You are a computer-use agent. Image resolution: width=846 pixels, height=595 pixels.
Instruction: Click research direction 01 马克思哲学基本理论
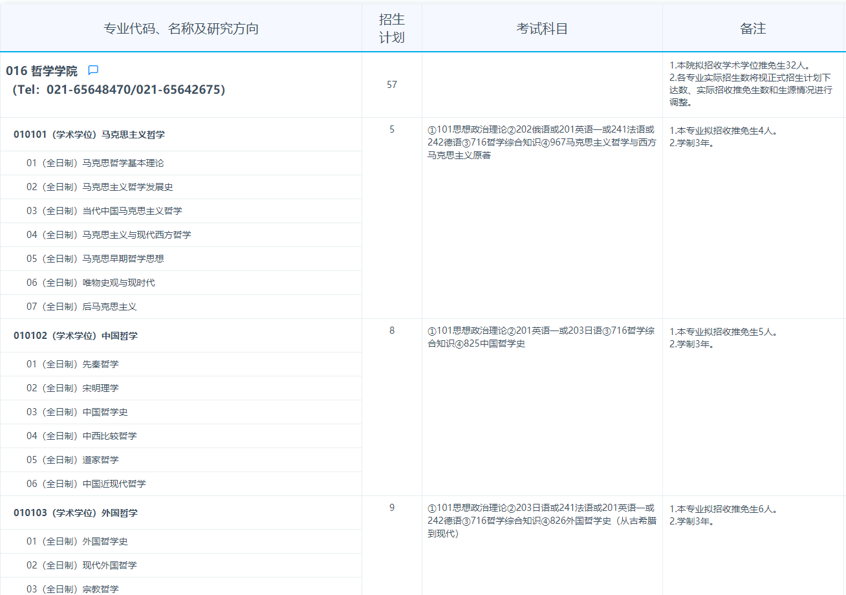[x=95, y=163]
